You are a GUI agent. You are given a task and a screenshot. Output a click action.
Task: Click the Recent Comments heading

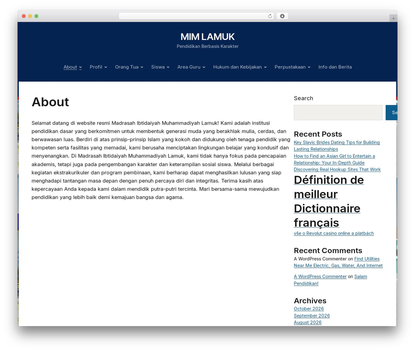point(328,251)
